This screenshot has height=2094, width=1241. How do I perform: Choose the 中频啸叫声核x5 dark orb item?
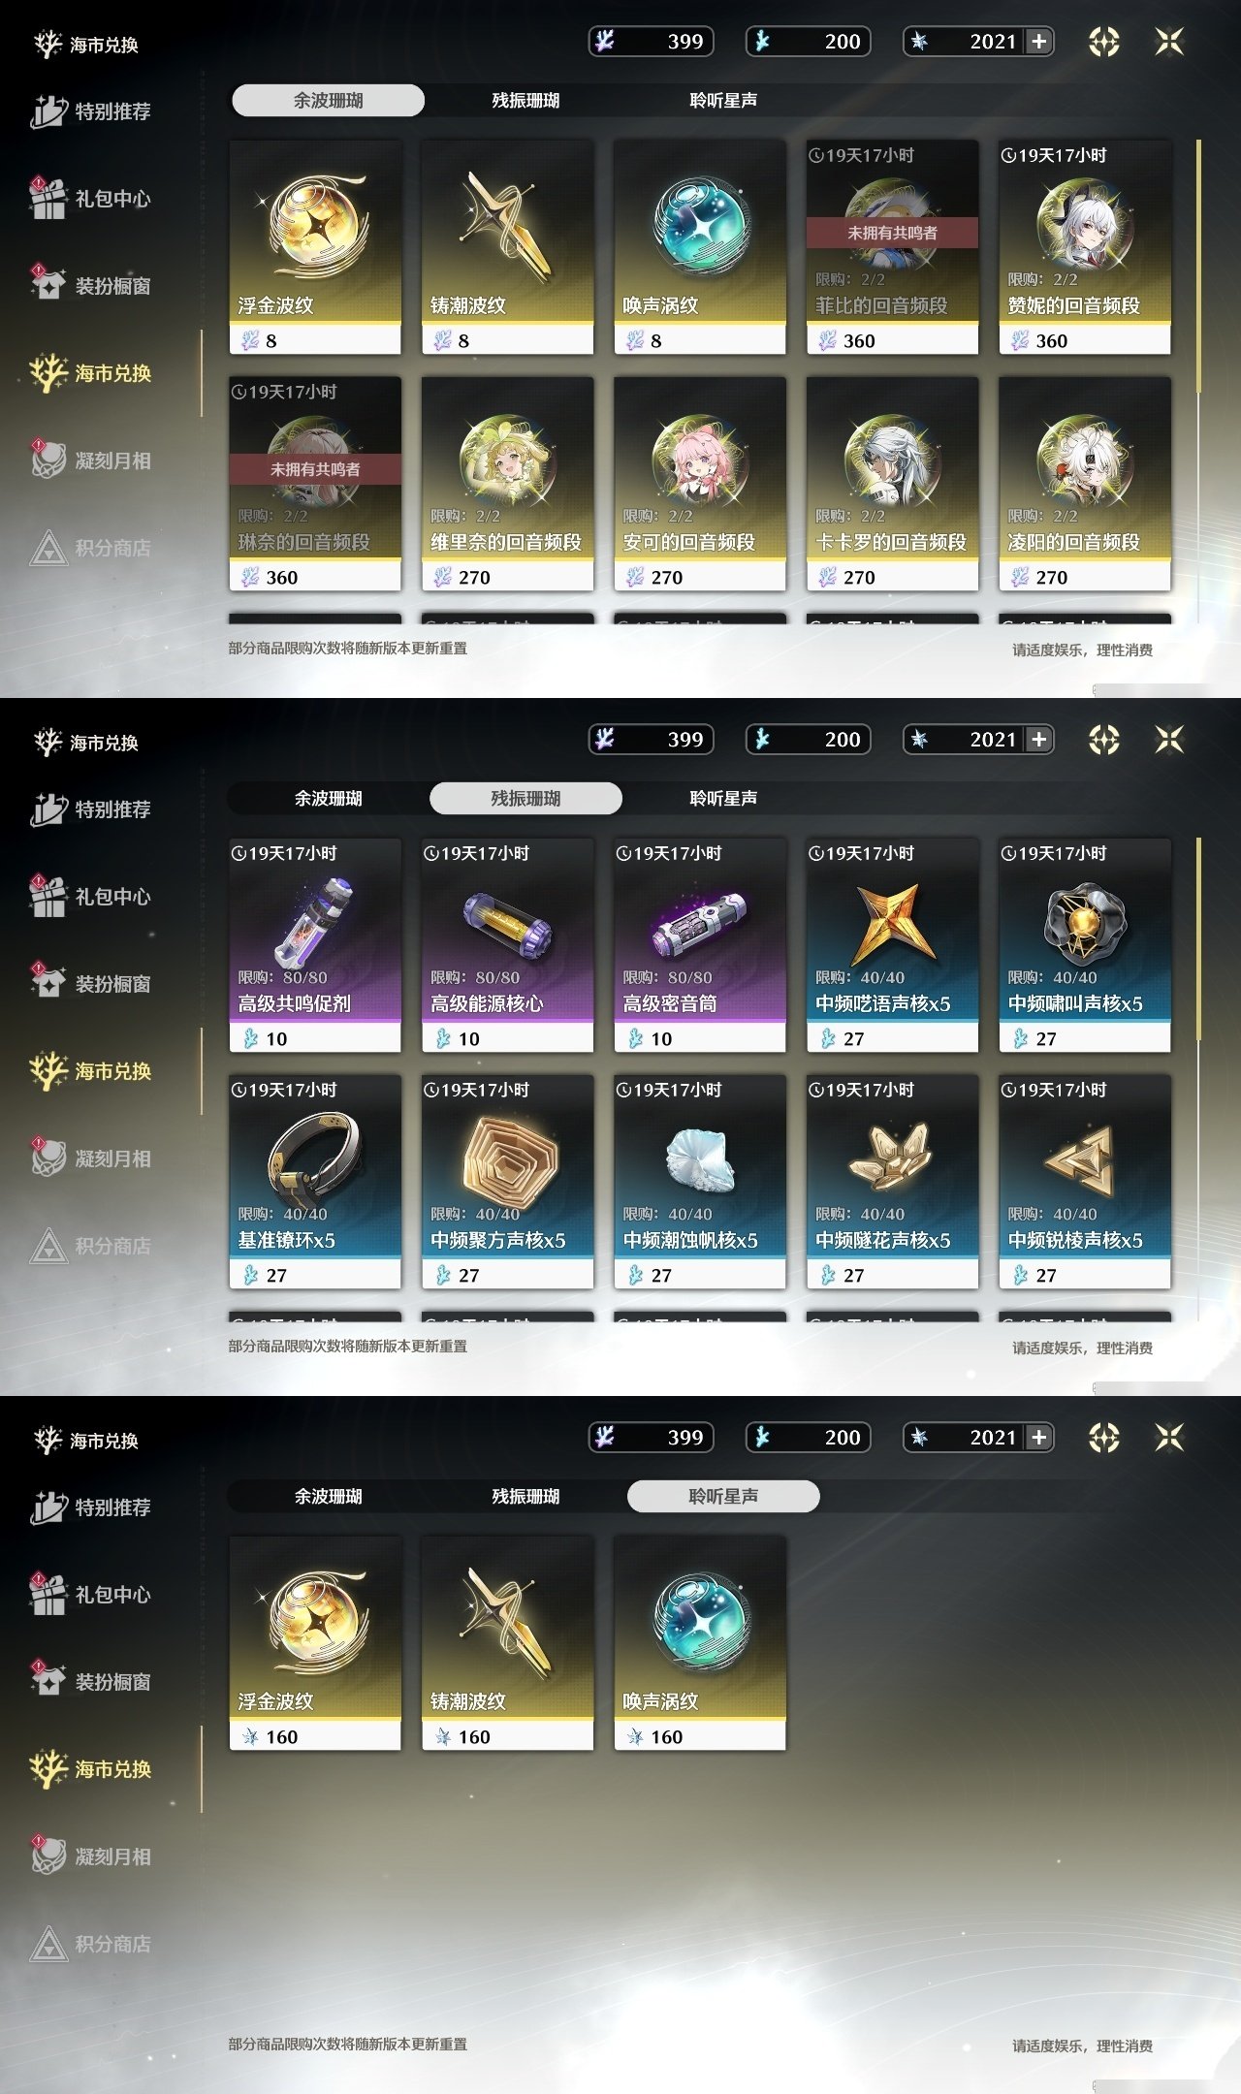(1085, 945)
